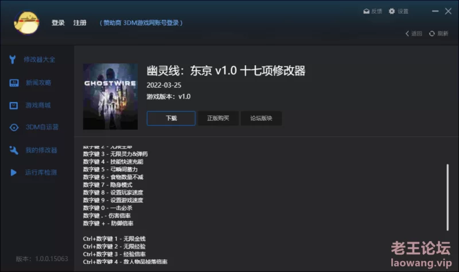
Task: Select the 运行库检测 play icon
Action: [x=13, y=172]
